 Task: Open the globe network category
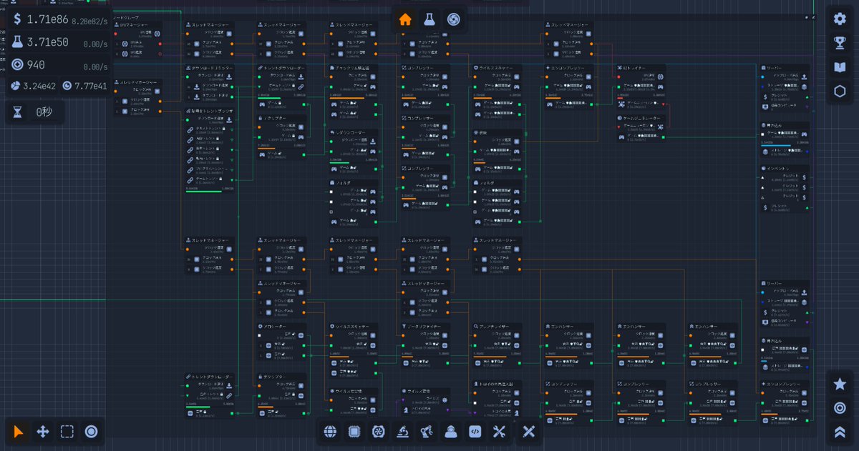click(x=330, y=431)
